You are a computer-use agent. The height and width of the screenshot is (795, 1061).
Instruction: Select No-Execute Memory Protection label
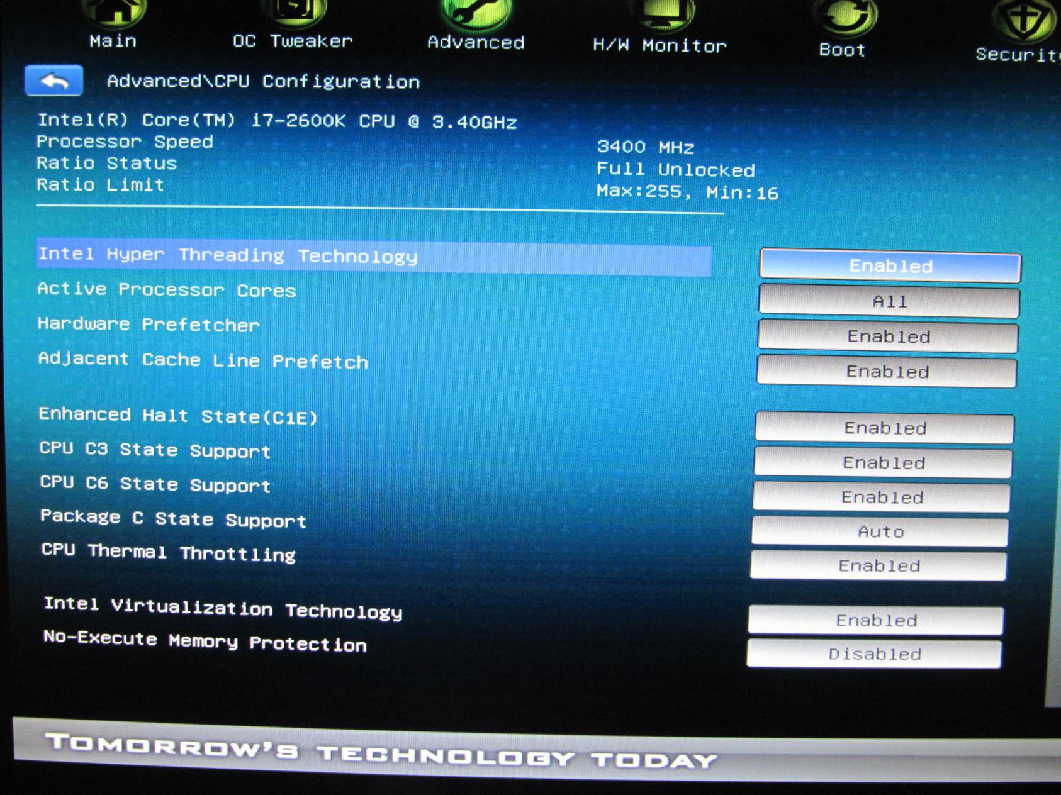(205, 642)
